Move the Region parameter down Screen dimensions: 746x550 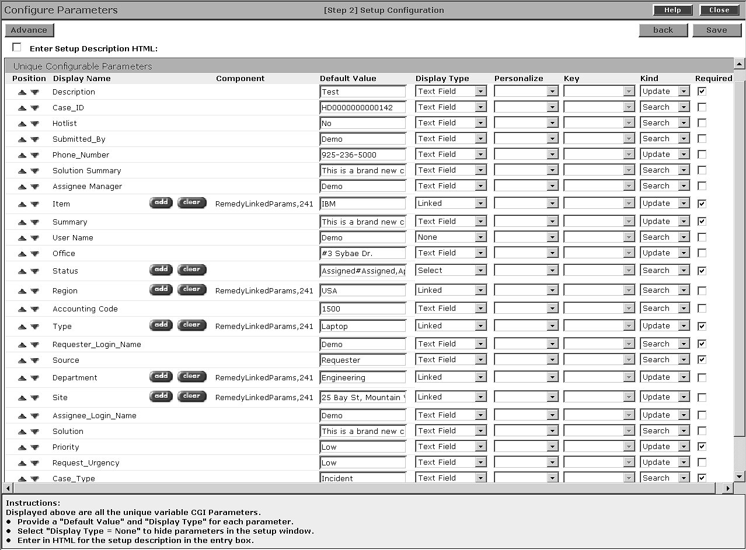click(34, 291)
